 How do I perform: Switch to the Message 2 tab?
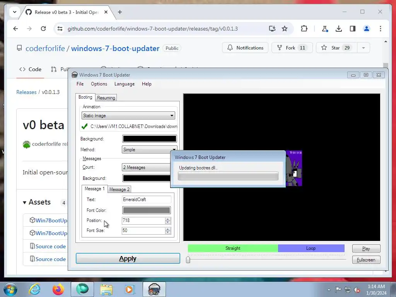tap(119, 189)
